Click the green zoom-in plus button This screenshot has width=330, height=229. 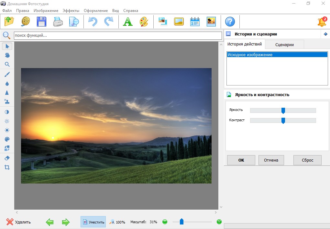pyautogui.click(x=219, y=222)
